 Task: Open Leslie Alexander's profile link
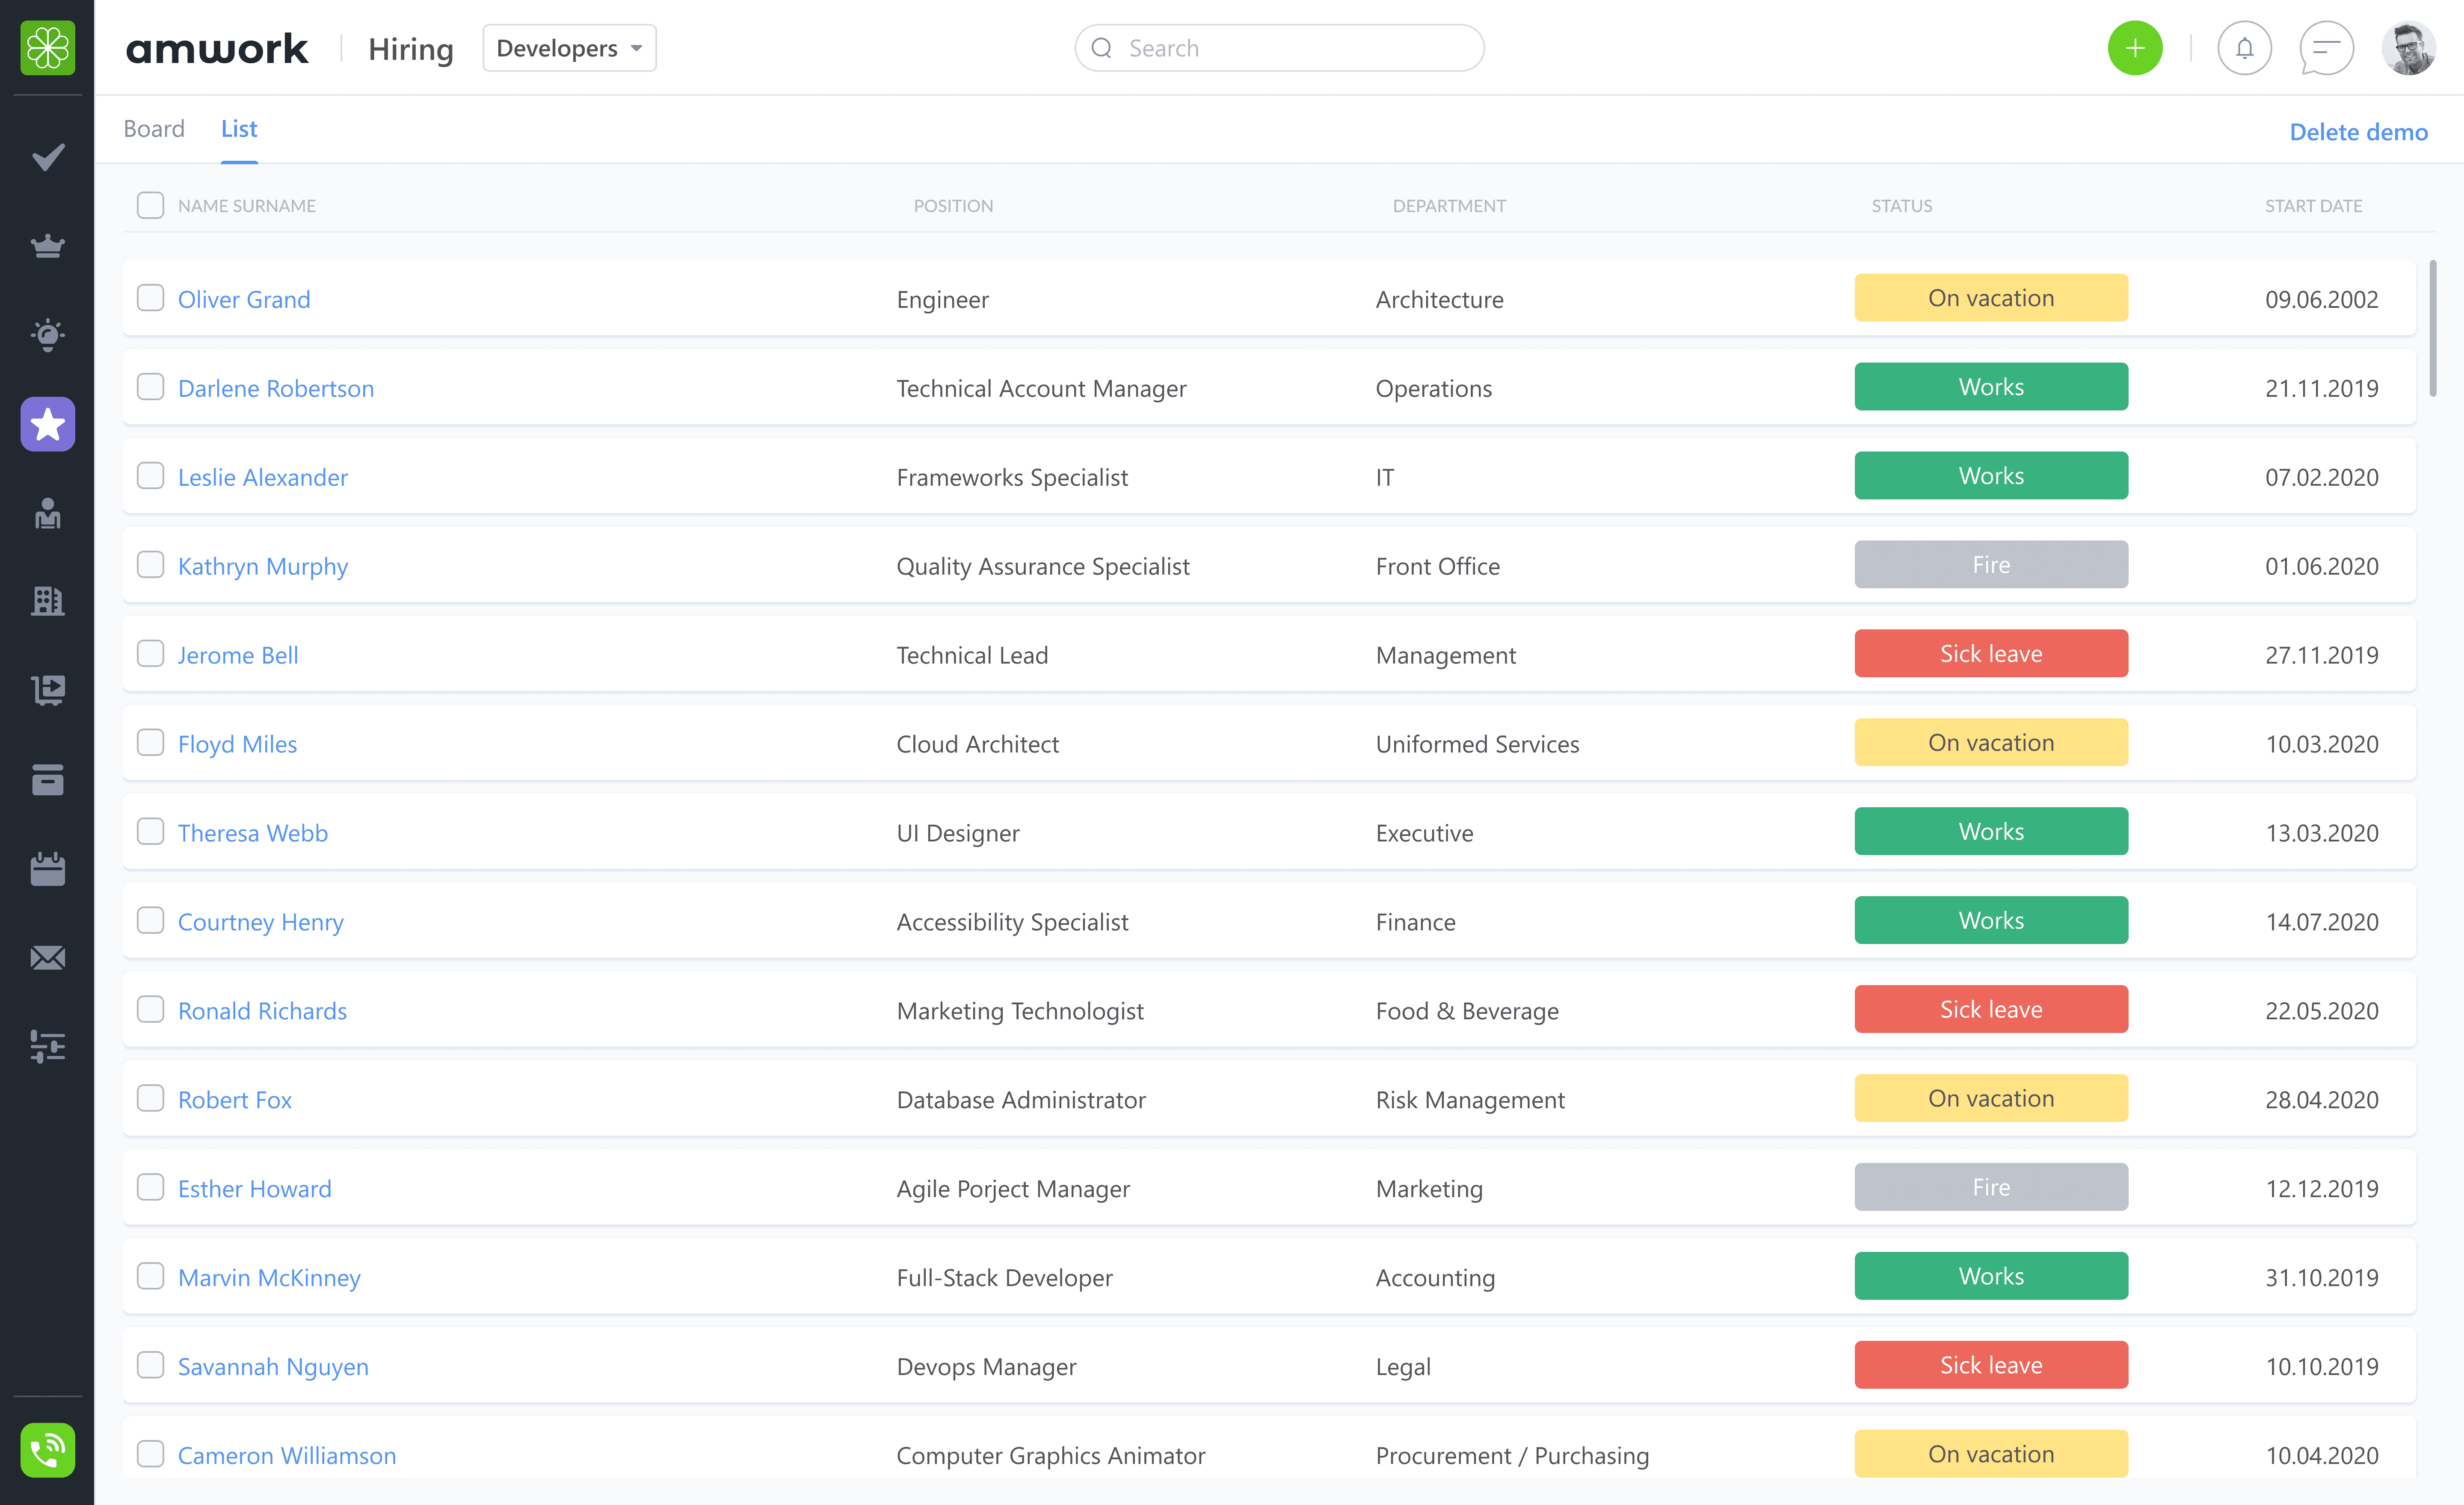(263, 478)
